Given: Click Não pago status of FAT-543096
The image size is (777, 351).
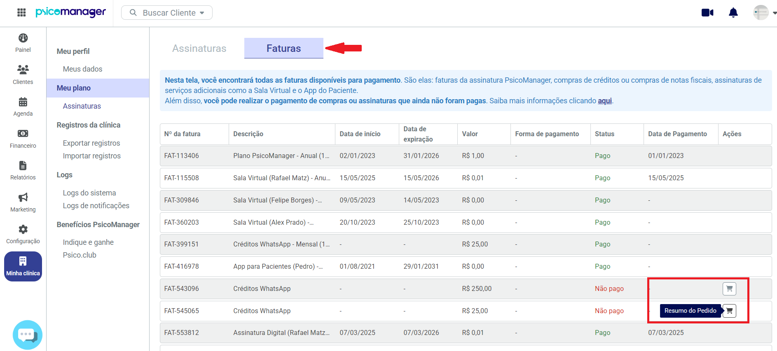Looking at the screenshot, I should [609, 289].
